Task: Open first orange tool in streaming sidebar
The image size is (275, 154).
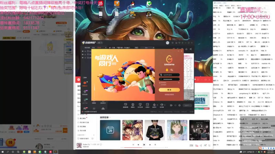Action: click(x=85, y=84)
